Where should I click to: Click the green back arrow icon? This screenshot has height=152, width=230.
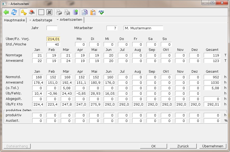[6, 12]
